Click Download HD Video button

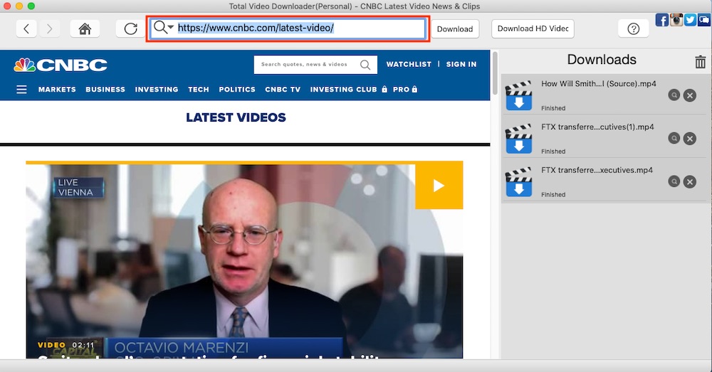coord(533,28)
